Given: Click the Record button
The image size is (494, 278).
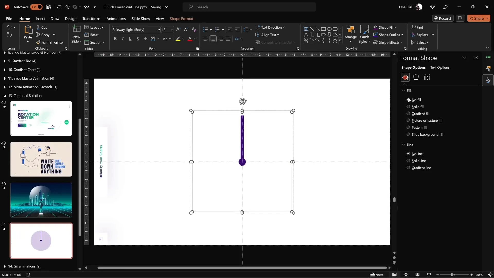Looking at the screenshot, I should 443,18.
